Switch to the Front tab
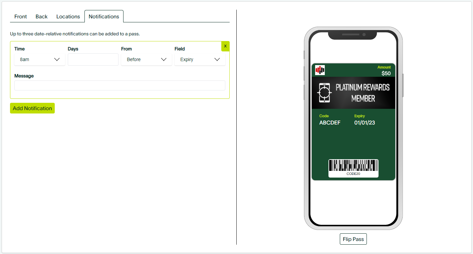 tap(21, 16)
